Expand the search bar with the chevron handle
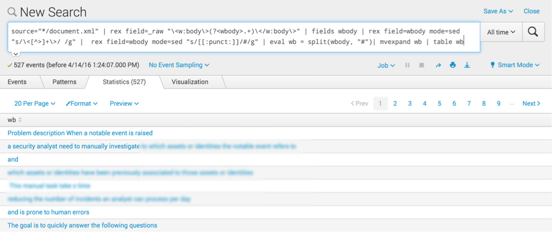Screen dimensions: 552x232 click(15, 54)
